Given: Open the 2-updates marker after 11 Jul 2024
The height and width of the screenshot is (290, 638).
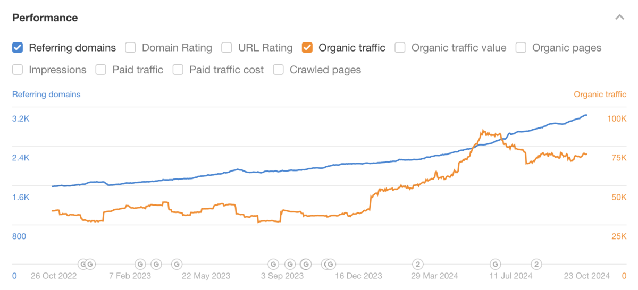Looking at the screenshot, I should coord(536,263).
